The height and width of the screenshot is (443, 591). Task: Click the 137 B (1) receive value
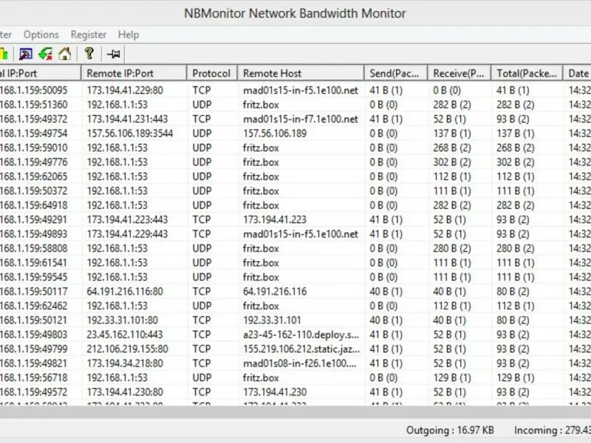click(452, 134)
